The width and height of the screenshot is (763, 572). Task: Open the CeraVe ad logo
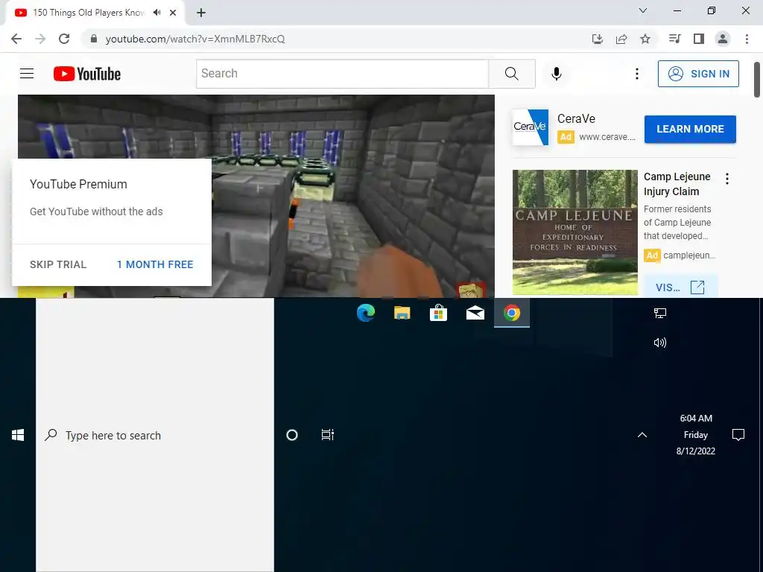531,127
